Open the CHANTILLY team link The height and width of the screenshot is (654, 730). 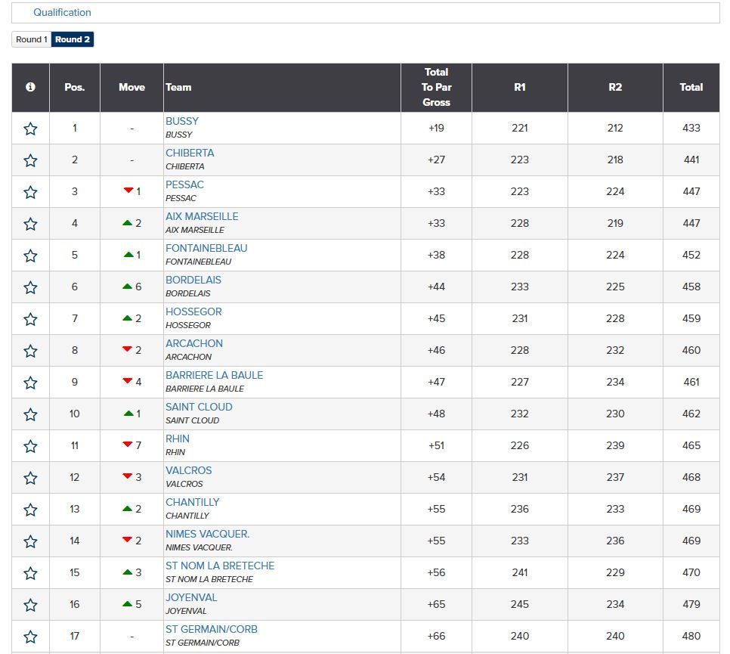[193, 502]
